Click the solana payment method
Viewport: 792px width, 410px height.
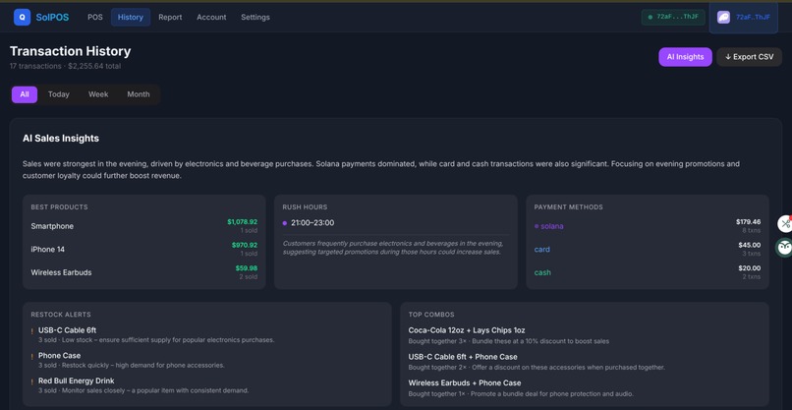(x=551, y=226)
